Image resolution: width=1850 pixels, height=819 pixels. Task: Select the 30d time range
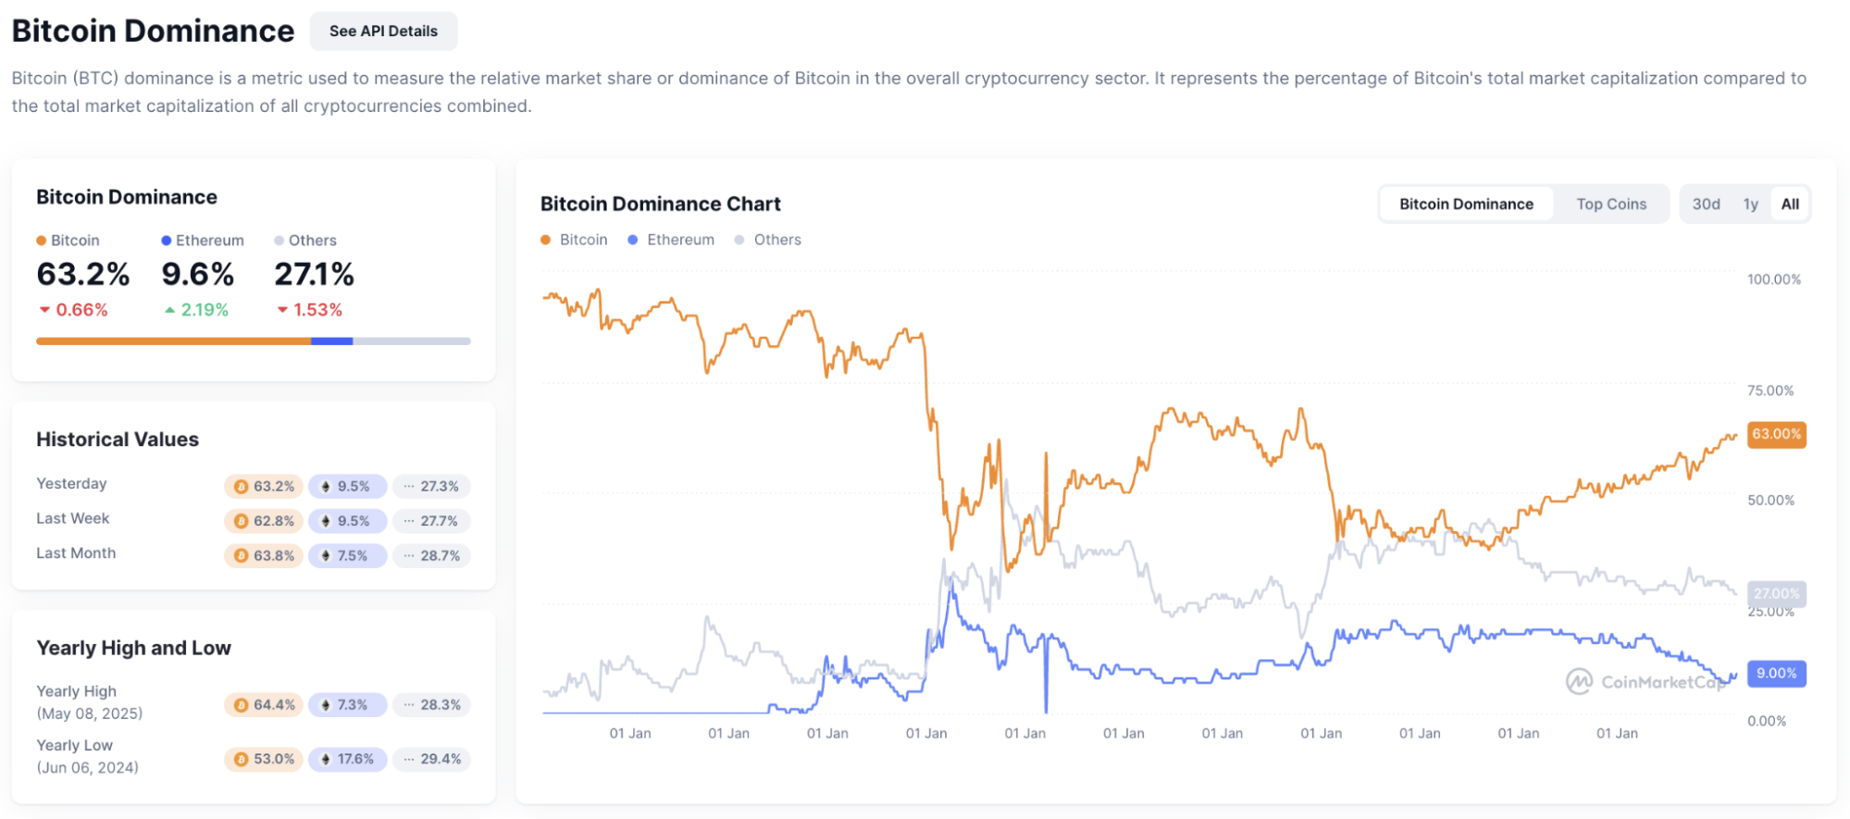(1706, 203)
